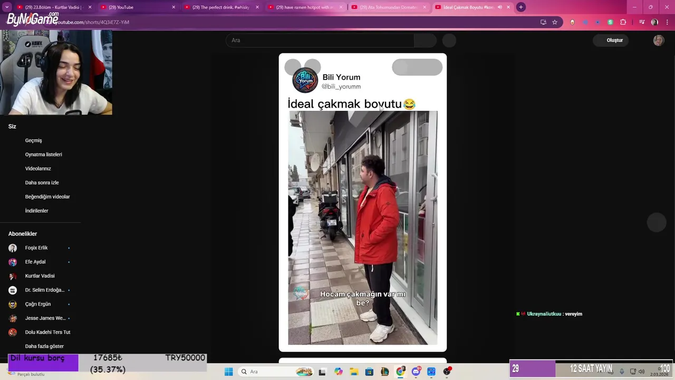Click the Bili Yorum channel logo in the short

click(305, 81)
